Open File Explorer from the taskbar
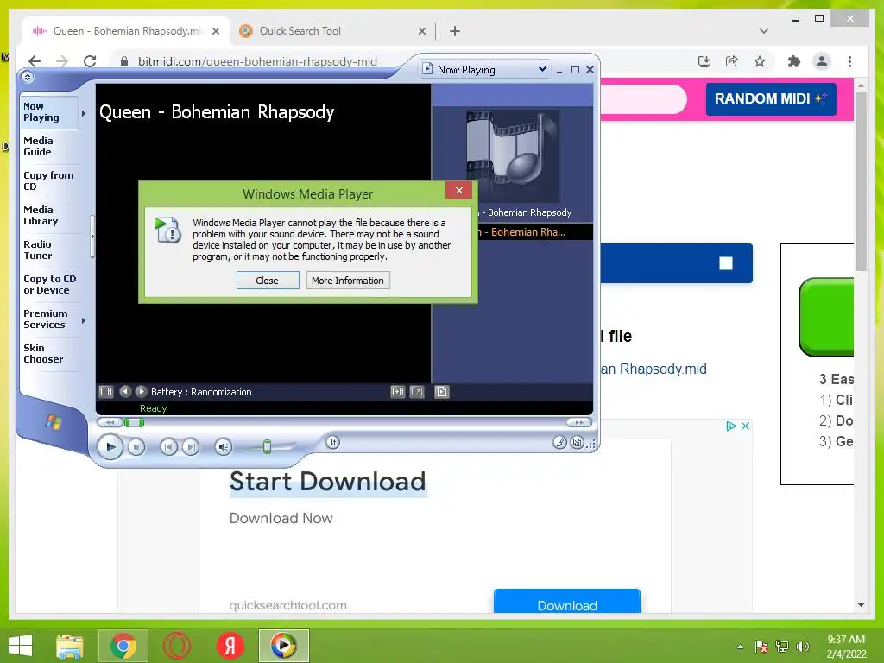Screen dimensions: 884x663 pos(69,646)
